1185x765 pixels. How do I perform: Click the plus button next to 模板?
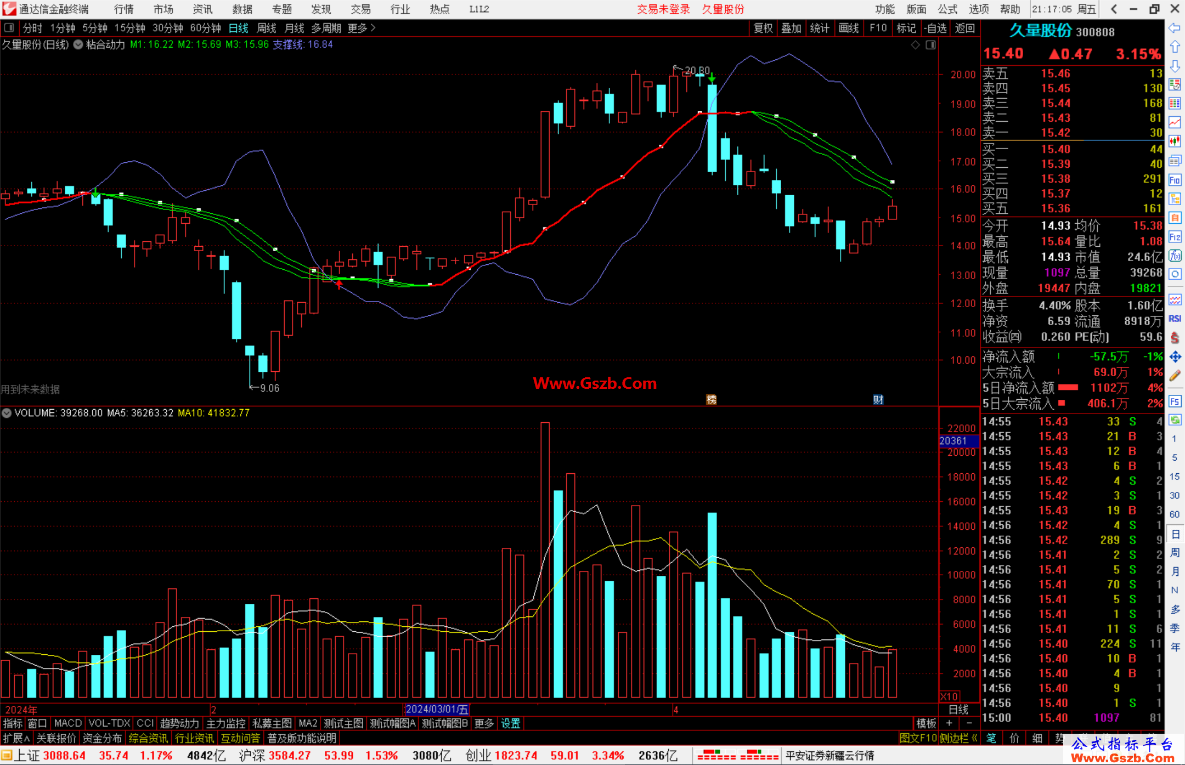[x=949, y=723]
